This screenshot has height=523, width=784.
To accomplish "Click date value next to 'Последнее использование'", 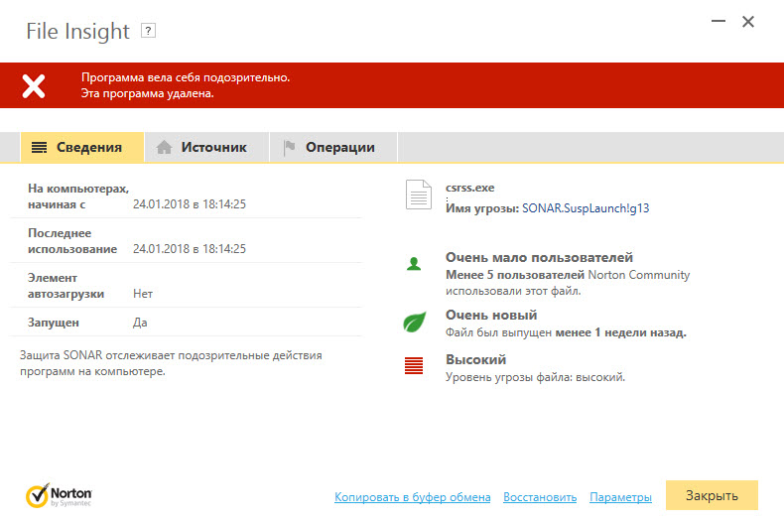I will pos(190,248).
